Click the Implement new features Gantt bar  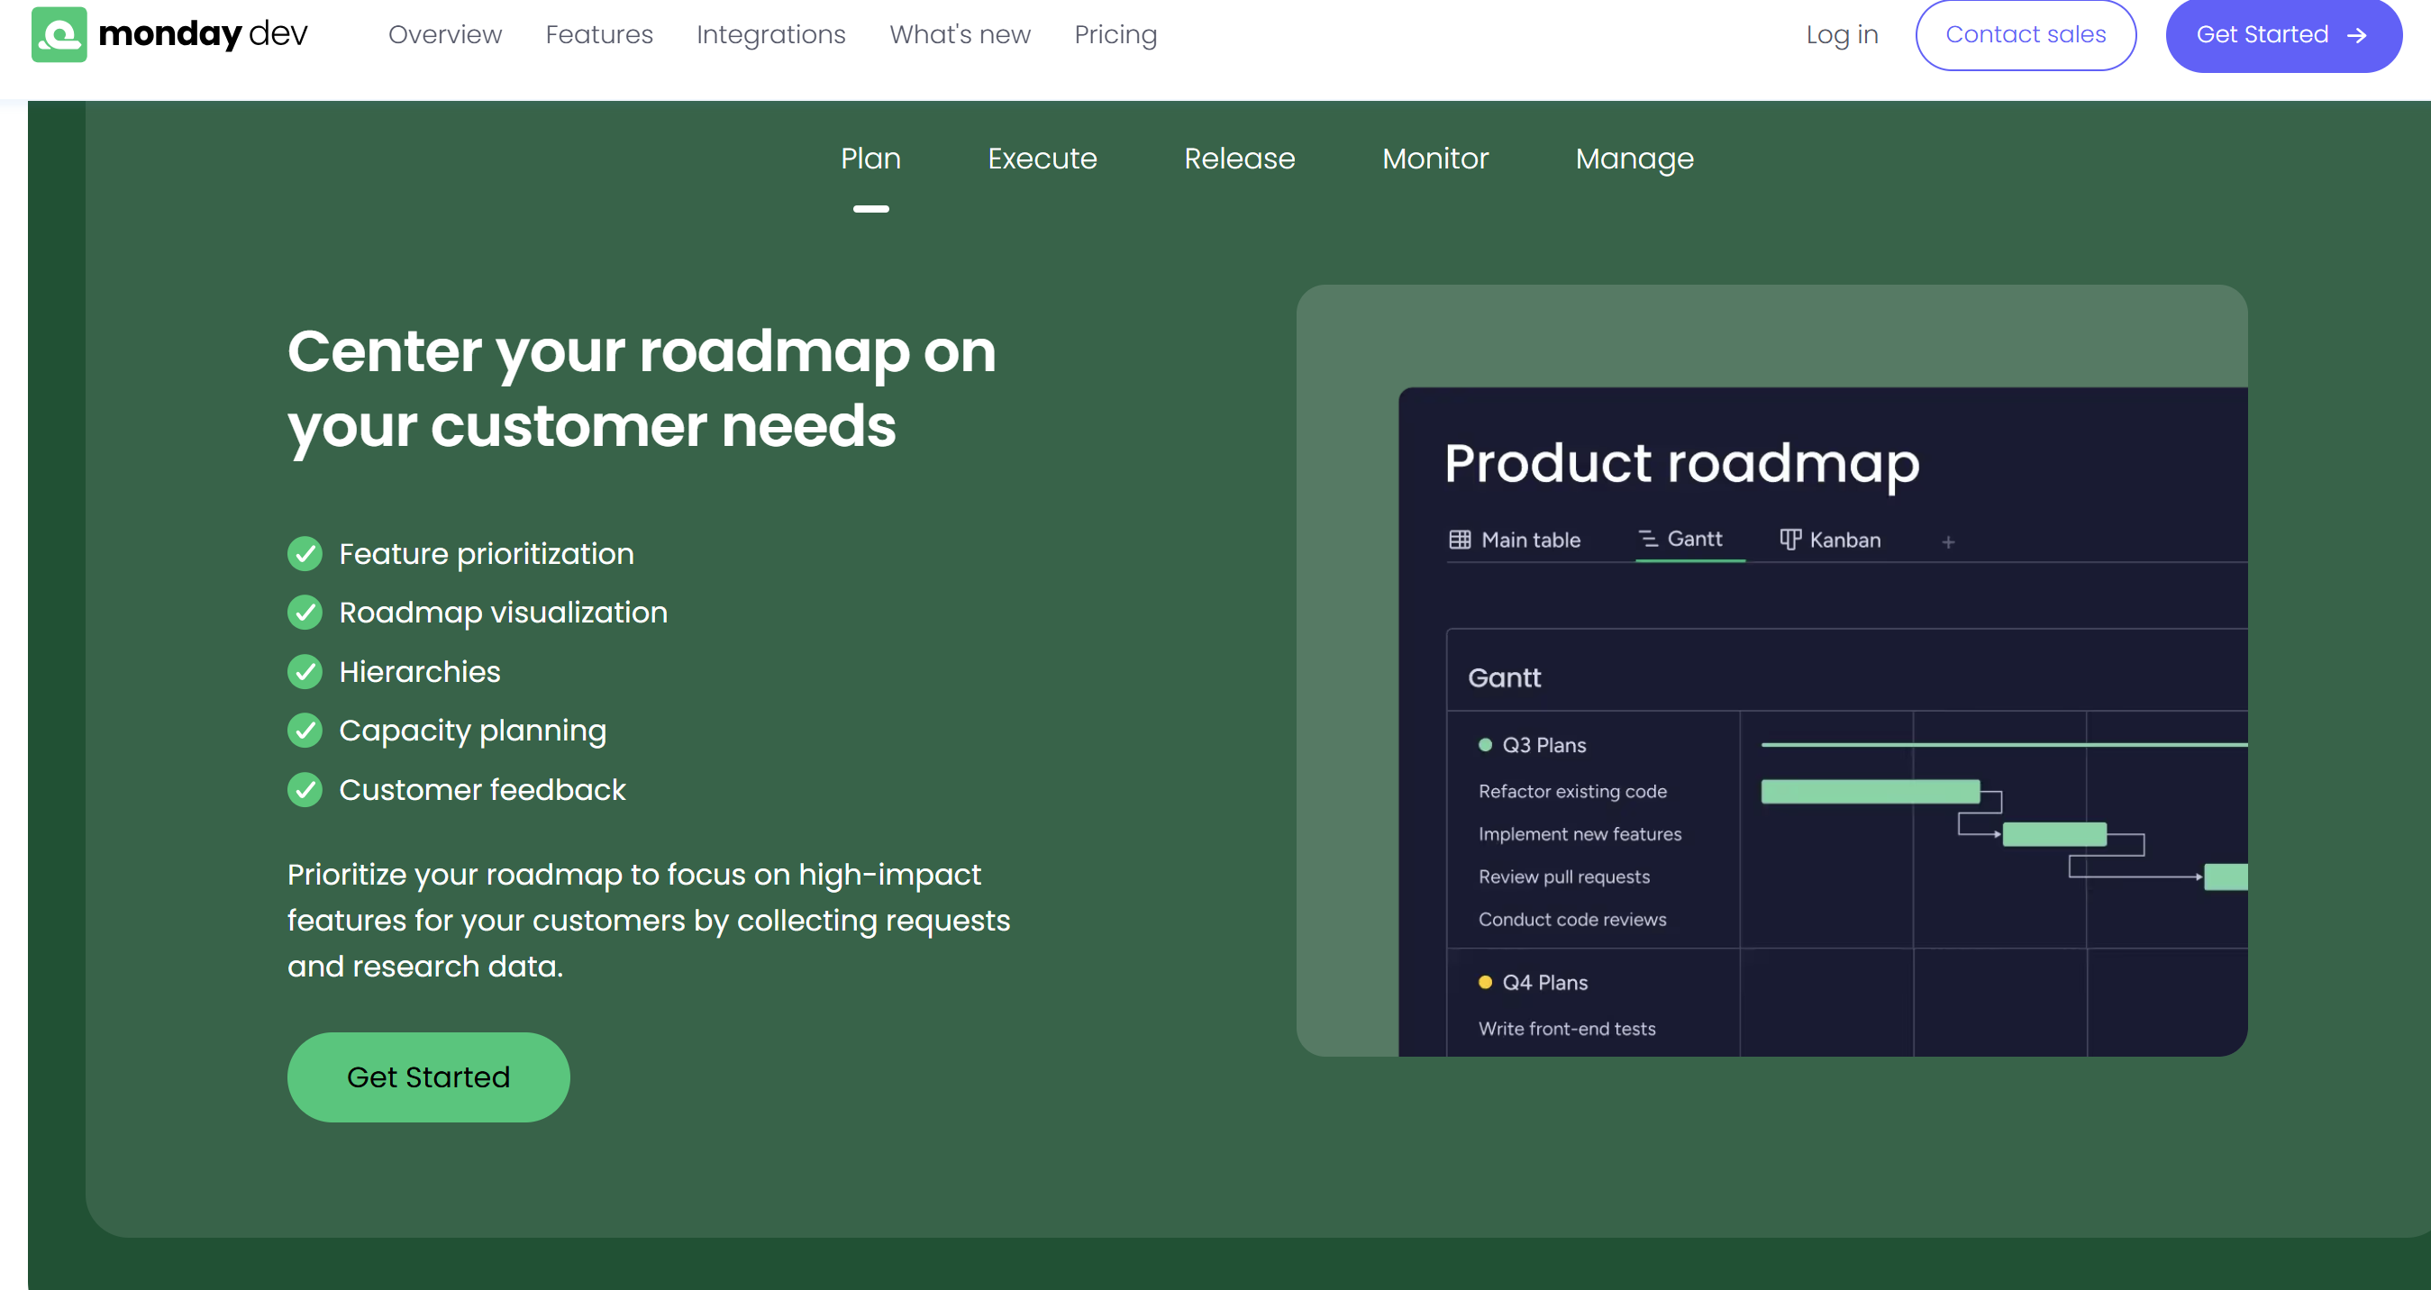point(2054,834)
